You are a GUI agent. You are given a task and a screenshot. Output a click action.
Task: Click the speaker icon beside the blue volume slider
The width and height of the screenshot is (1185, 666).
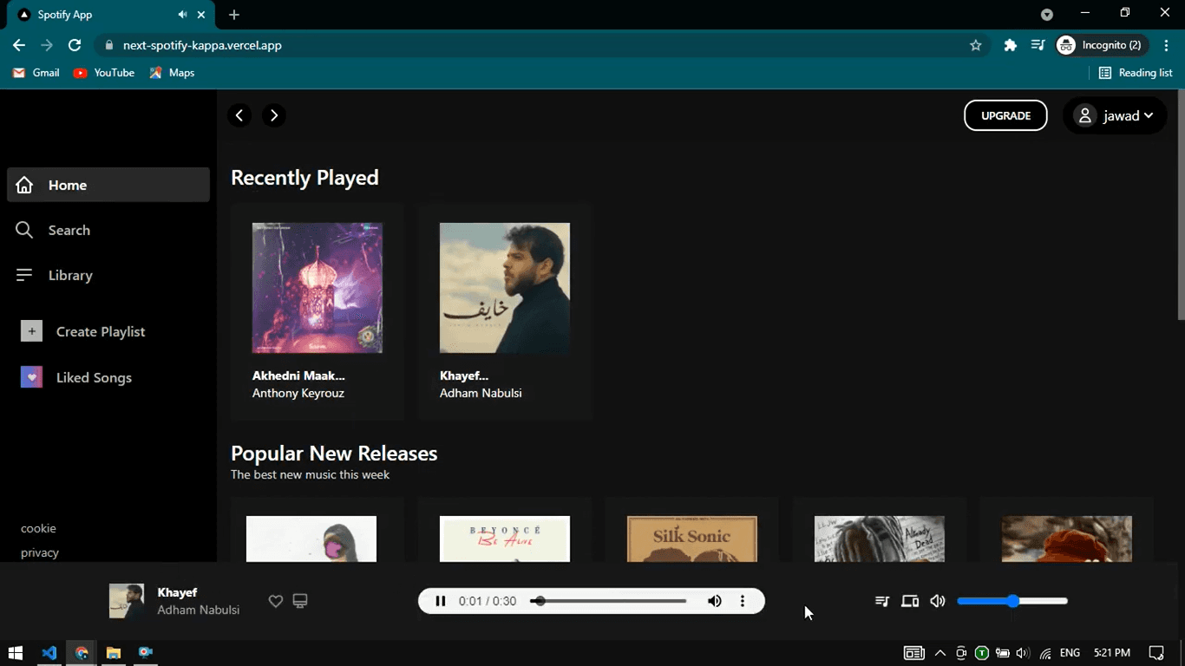click(x=938, y=601)
